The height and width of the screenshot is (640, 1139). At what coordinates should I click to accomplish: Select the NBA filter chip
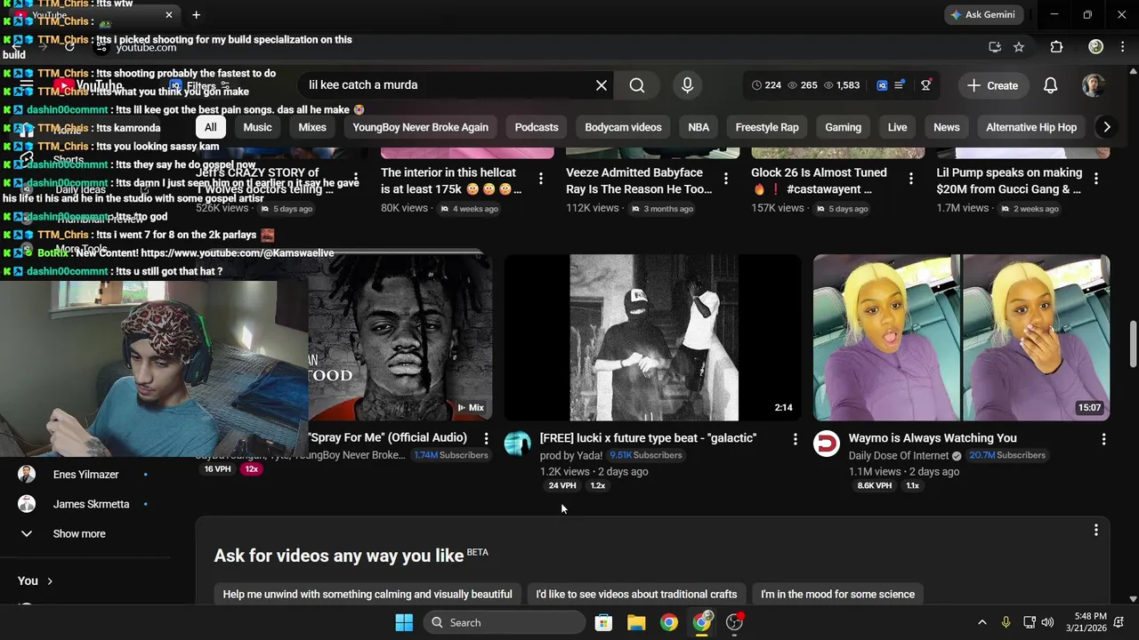point(699,127)
